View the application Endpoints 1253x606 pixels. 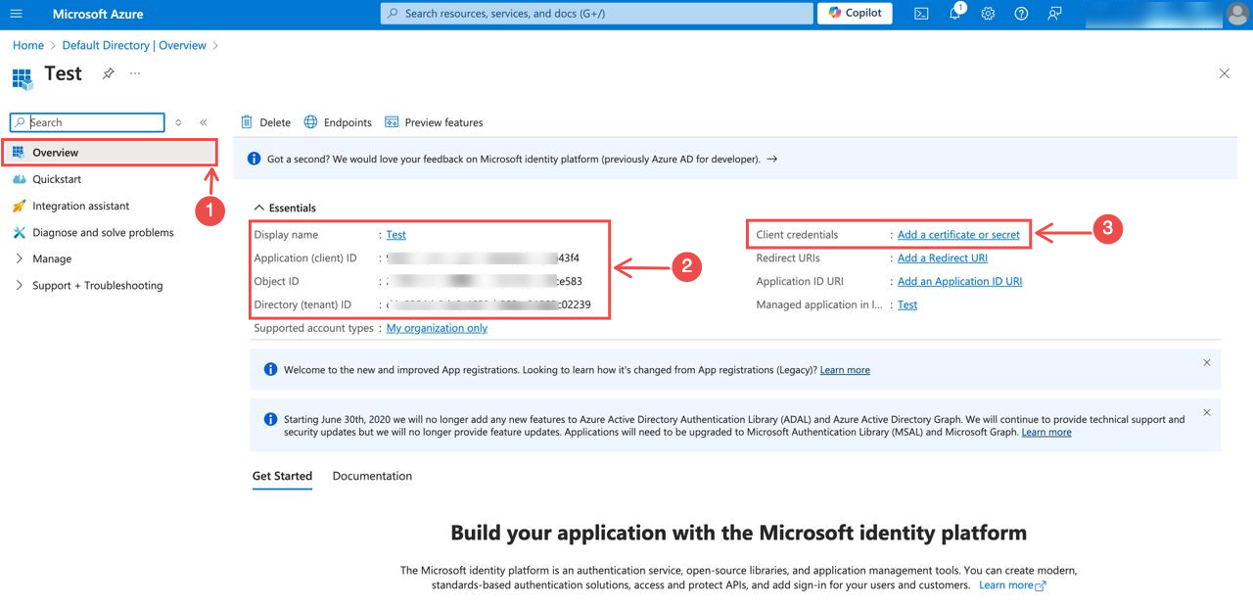coord(337,121)
